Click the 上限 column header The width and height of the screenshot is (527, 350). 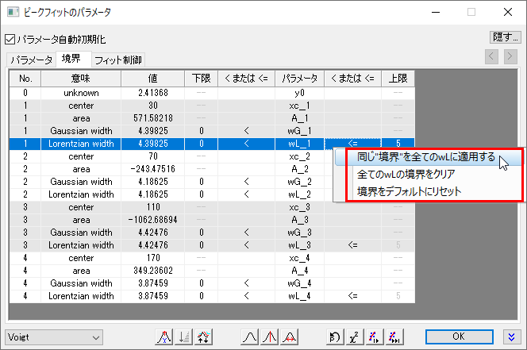point(398,79)
